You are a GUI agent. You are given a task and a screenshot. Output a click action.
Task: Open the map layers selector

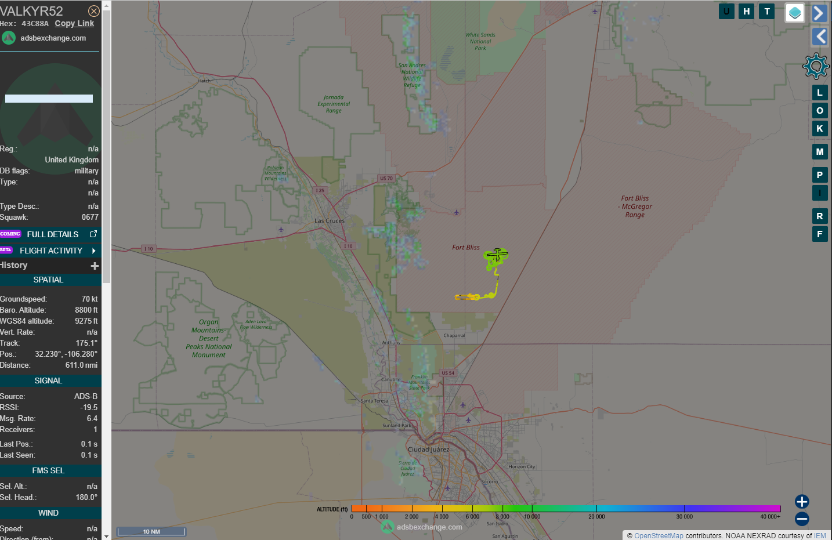[x=795, y=13]
